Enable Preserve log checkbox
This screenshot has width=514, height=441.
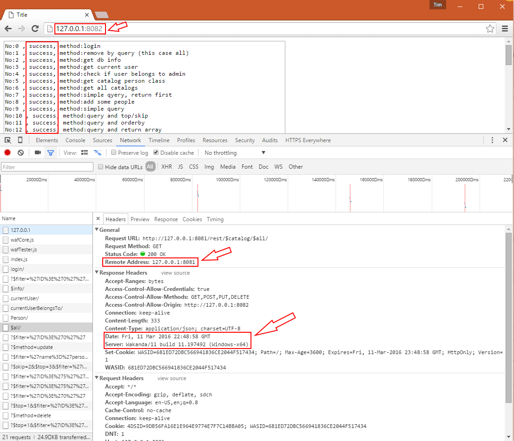(114, 152)
